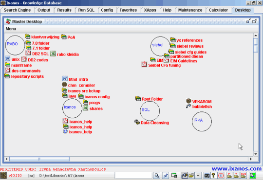263x180 pixels.
Task: Open the mainframe folder shortcut
Action: tap(19, 65)
